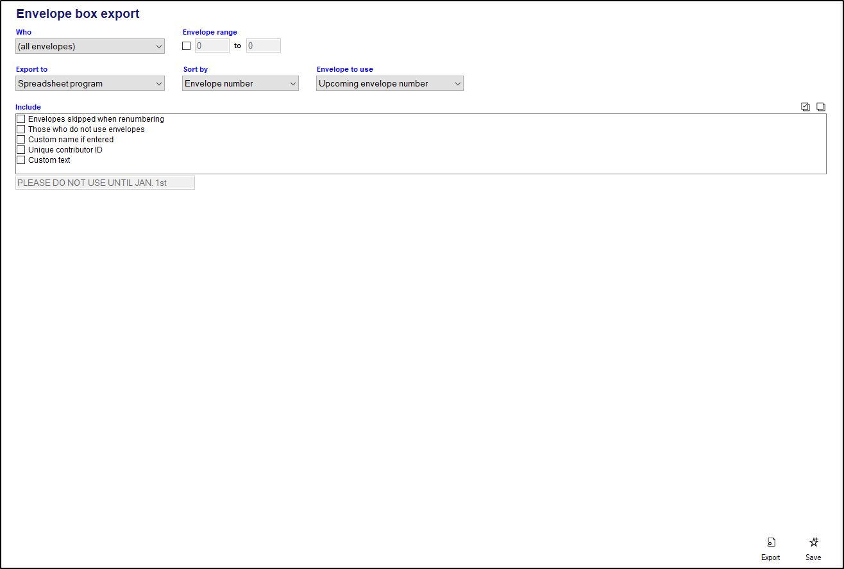Click the uncheck all Include options icon
Screen dimensions: 844x569
[820, 107]
